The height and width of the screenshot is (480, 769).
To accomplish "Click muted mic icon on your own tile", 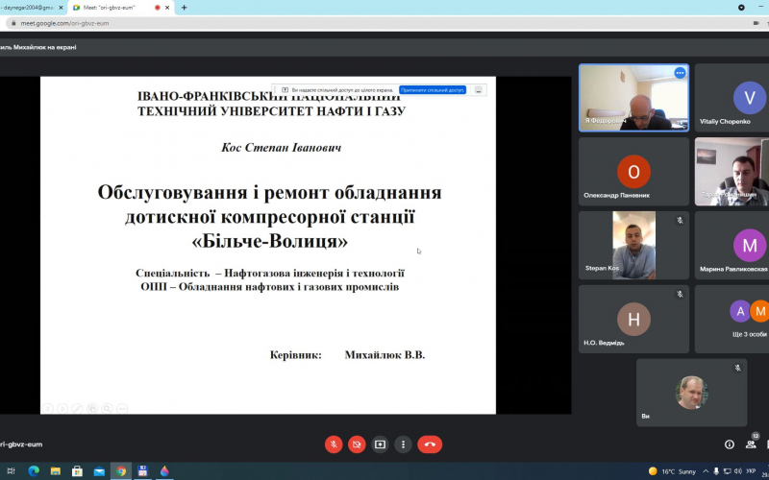I will (737, 368).
